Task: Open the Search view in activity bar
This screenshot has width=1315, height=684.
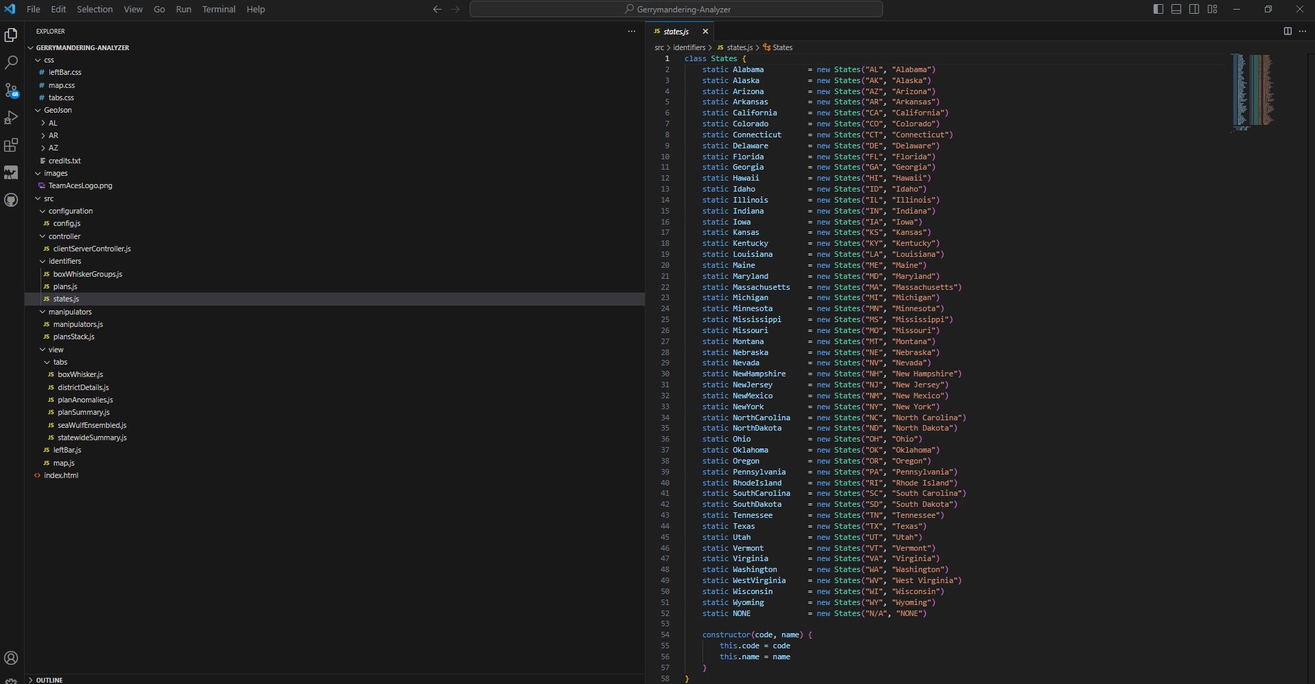Action: pyautogui.click(x=11, y=62)
